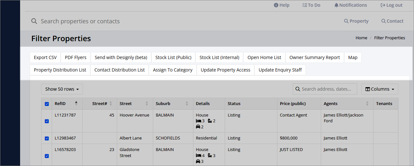Click Export CSV button
Screen dimensions: 414x166
45,57
